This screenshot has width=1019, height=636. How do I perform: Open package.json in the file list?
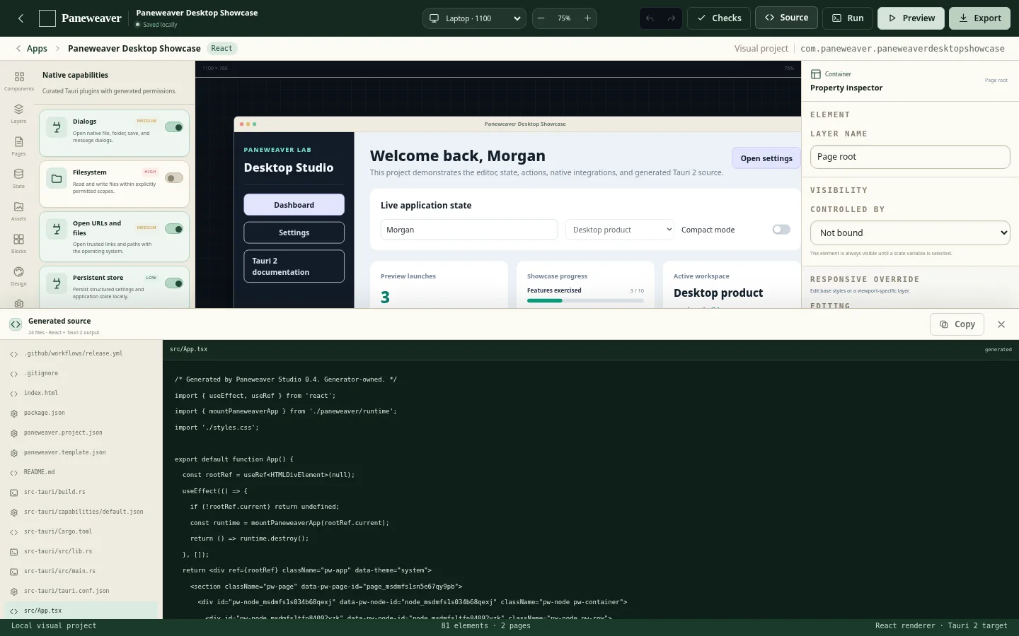click(x=81, y=413)
